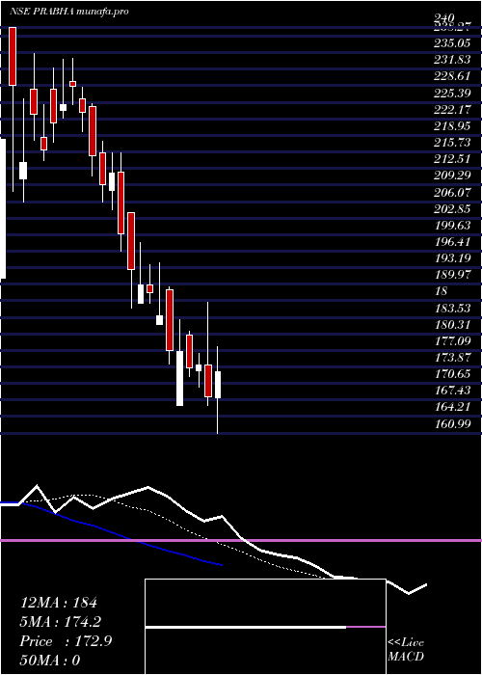This screenshot has height=675, width=482.
Task: Click the 218.95 price axis label
Action: (452, 126)
